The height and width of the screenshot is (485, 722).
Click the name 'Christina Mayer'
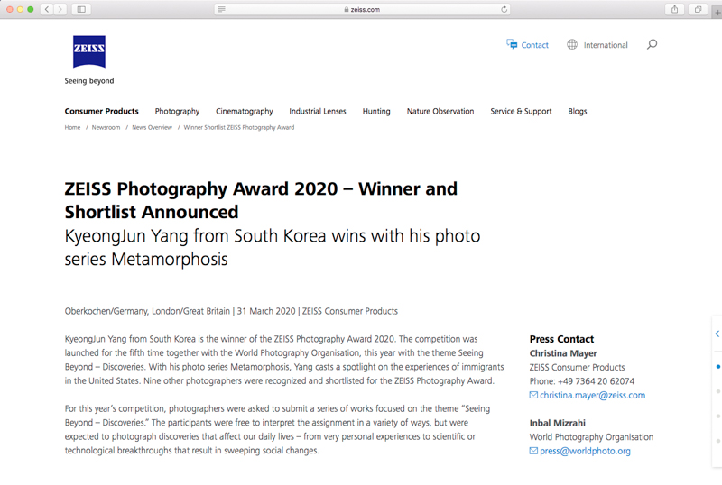563,353
